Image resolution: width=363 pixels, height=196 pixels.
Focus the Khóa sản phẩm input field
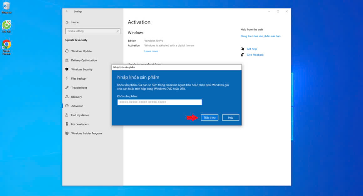point(159,102)
